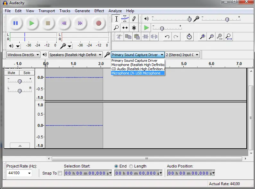
Task: Open End time format dropdown arrow
Action: click(161, 173)
